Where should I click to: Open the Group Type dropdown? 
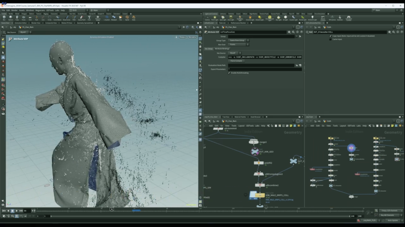pyautogui.click(x=238, y=41)
